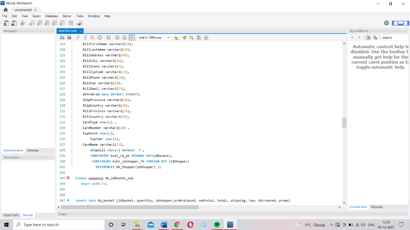Create a new view in the active schema
Image resolution: width=410 pixels, height=230 pixels.
click(x=47, y=23)
